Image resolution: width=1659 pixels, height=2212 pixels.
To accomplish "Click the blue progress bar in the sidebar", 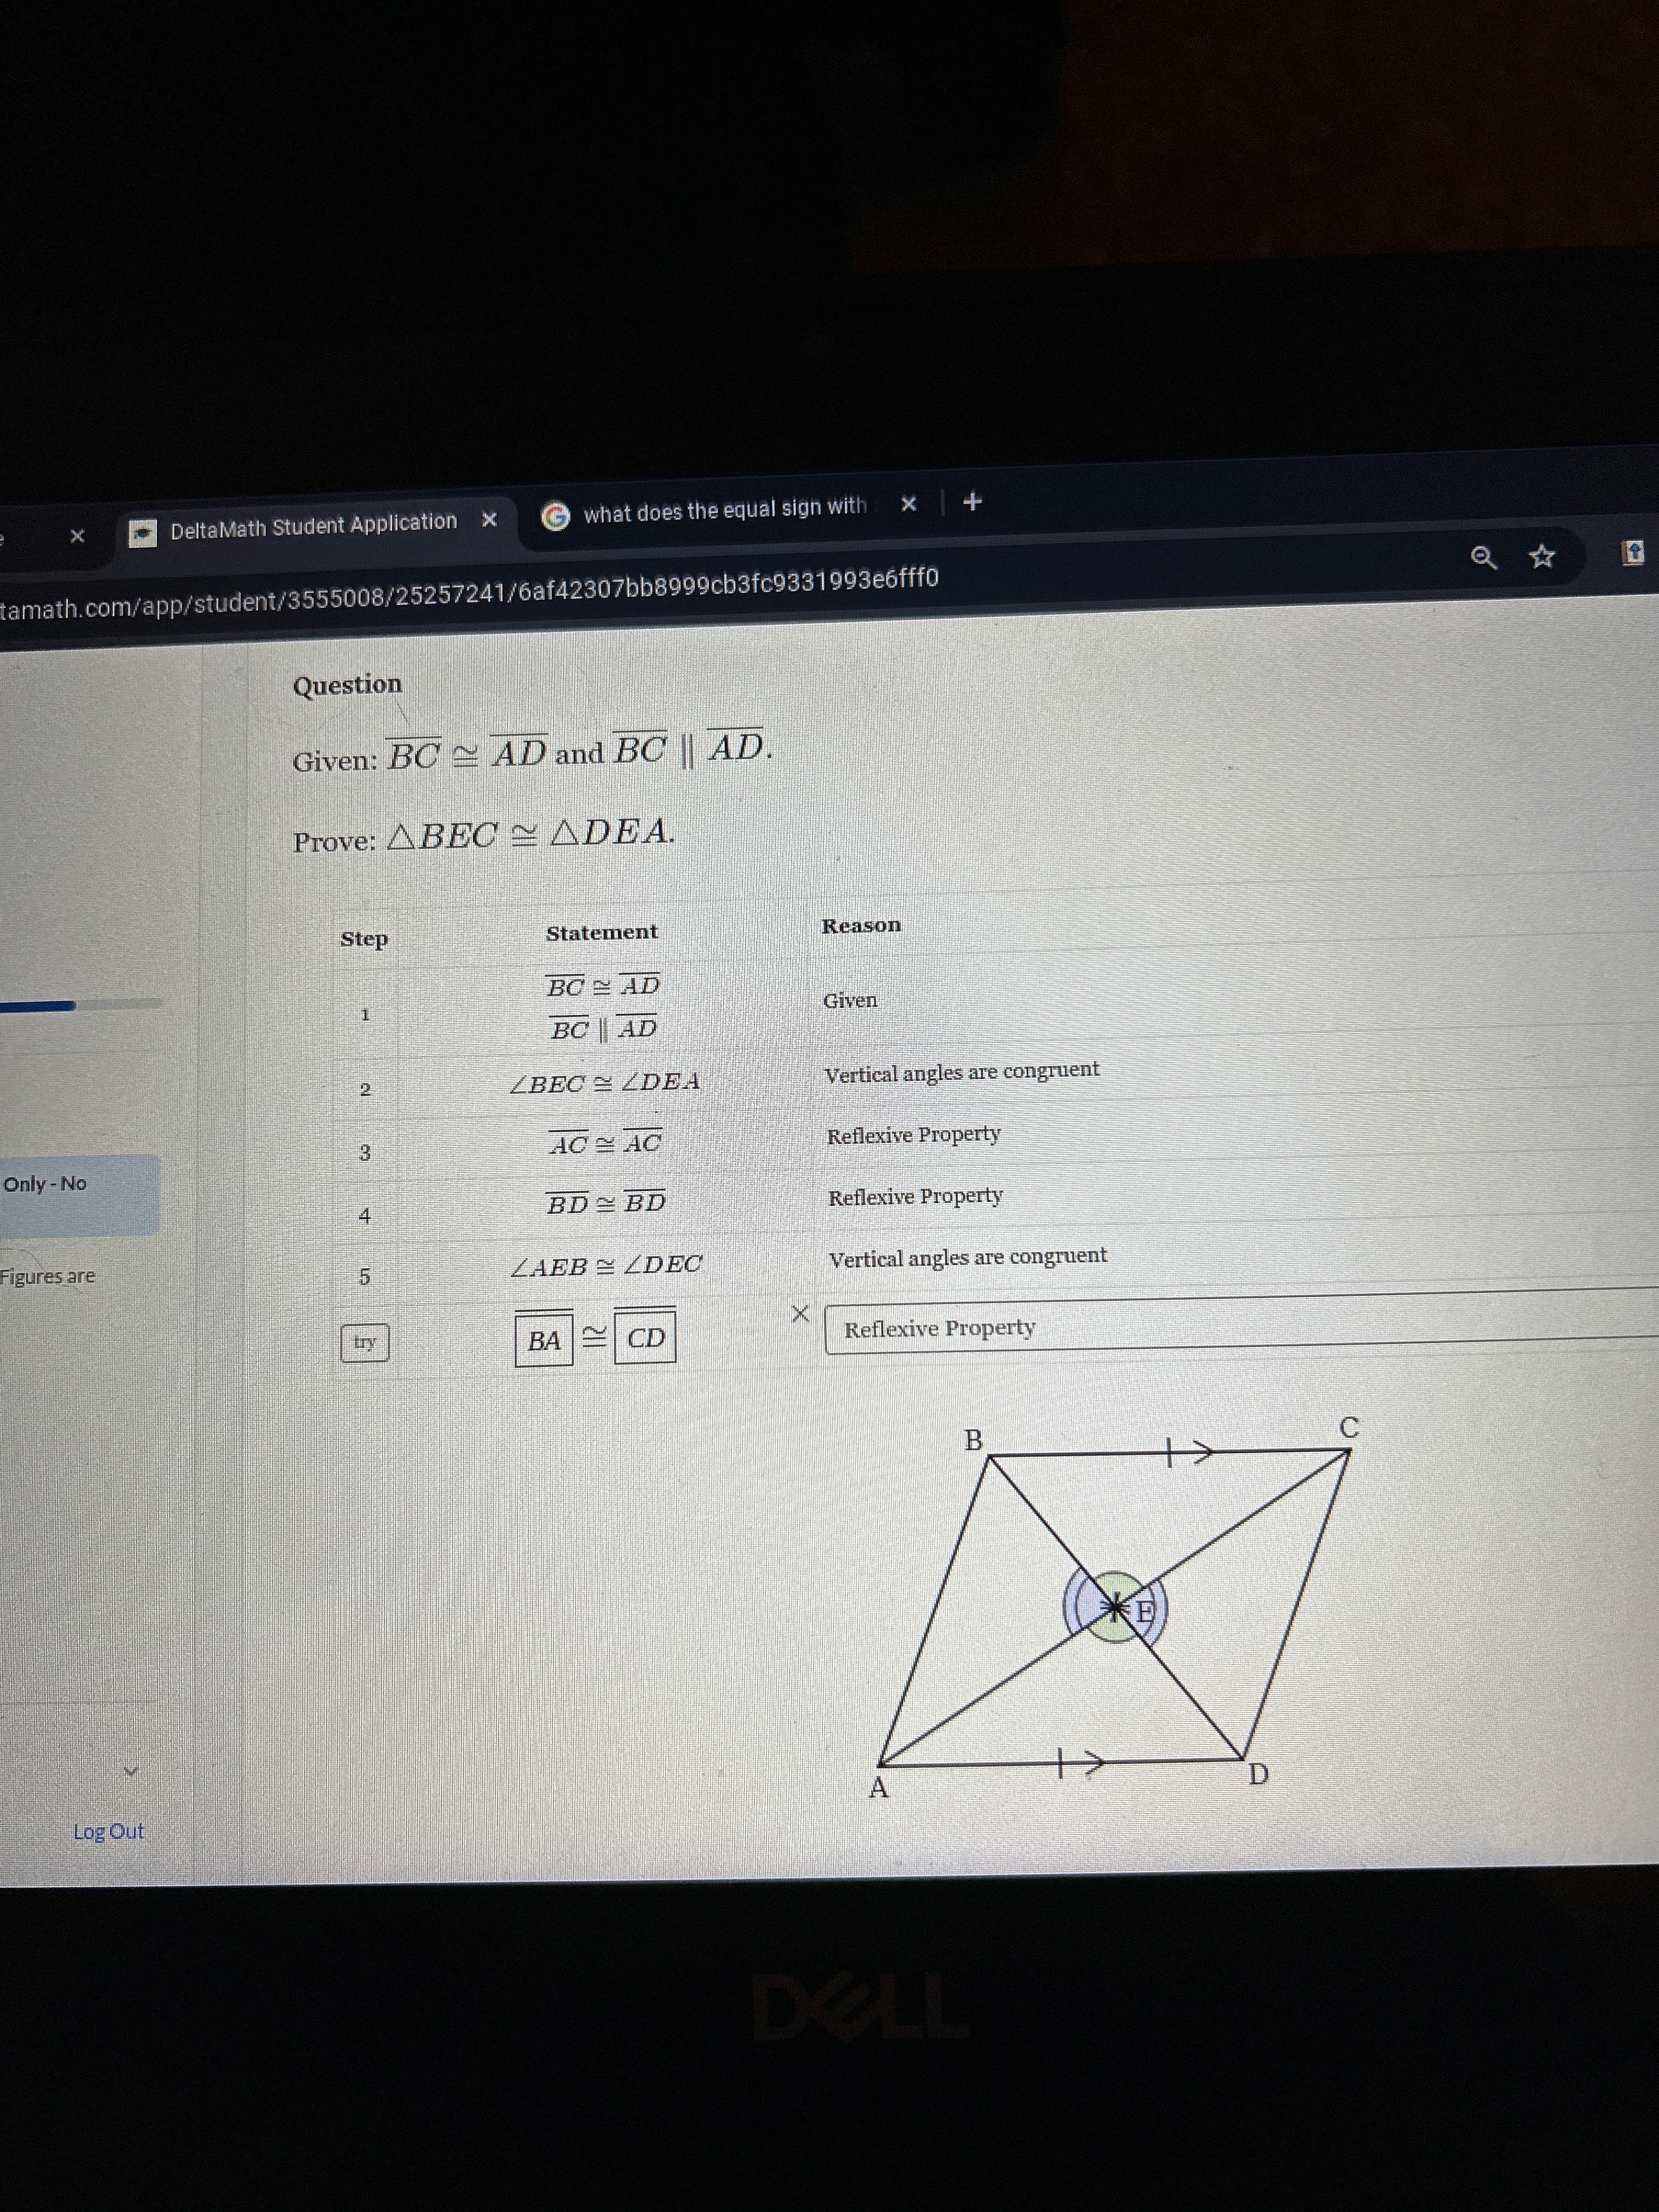I will [x=38, y=1006].
